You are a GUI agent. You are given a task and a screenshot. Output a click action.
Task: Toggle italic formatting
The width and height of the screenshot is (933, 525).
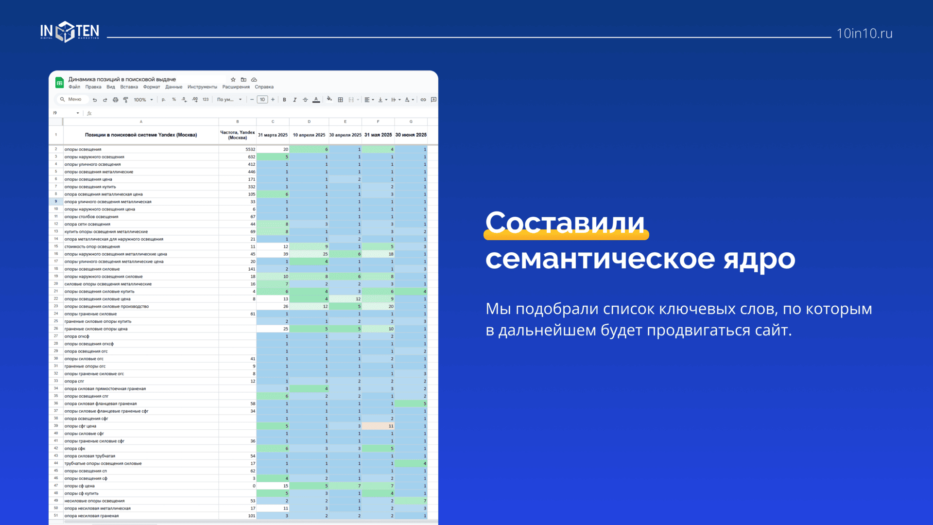(x=294, y=100)
